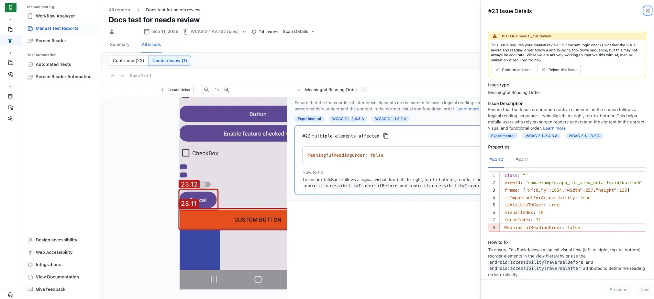654x299 pixels.
Task: Open Design accessibility page
Action: (x=56, y=240)
